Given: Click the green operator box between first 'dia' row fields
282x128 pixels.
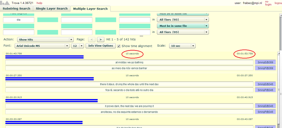Looking at the screenshot, I should pyautogui.click(x=48, y=20).
